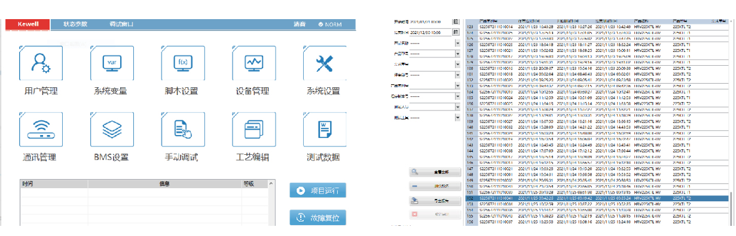The width and height of the screenshot is (736, 236).
Task: Click the magnifier search query button
Action: click(434, 173)
